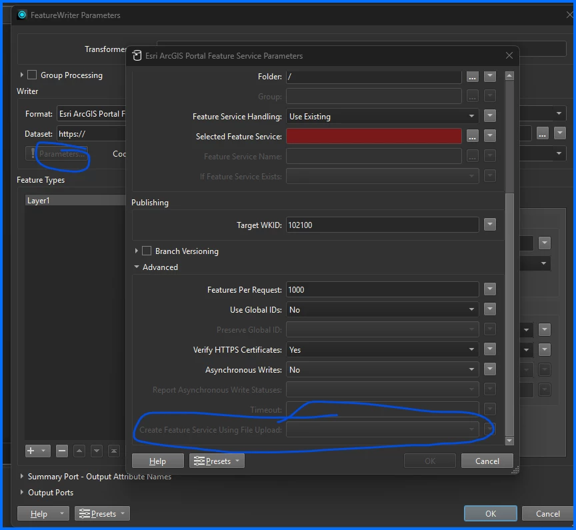576x530 pixels.
Task: Enable the Branch Versioning checkbox
Action: coord(147,251)
